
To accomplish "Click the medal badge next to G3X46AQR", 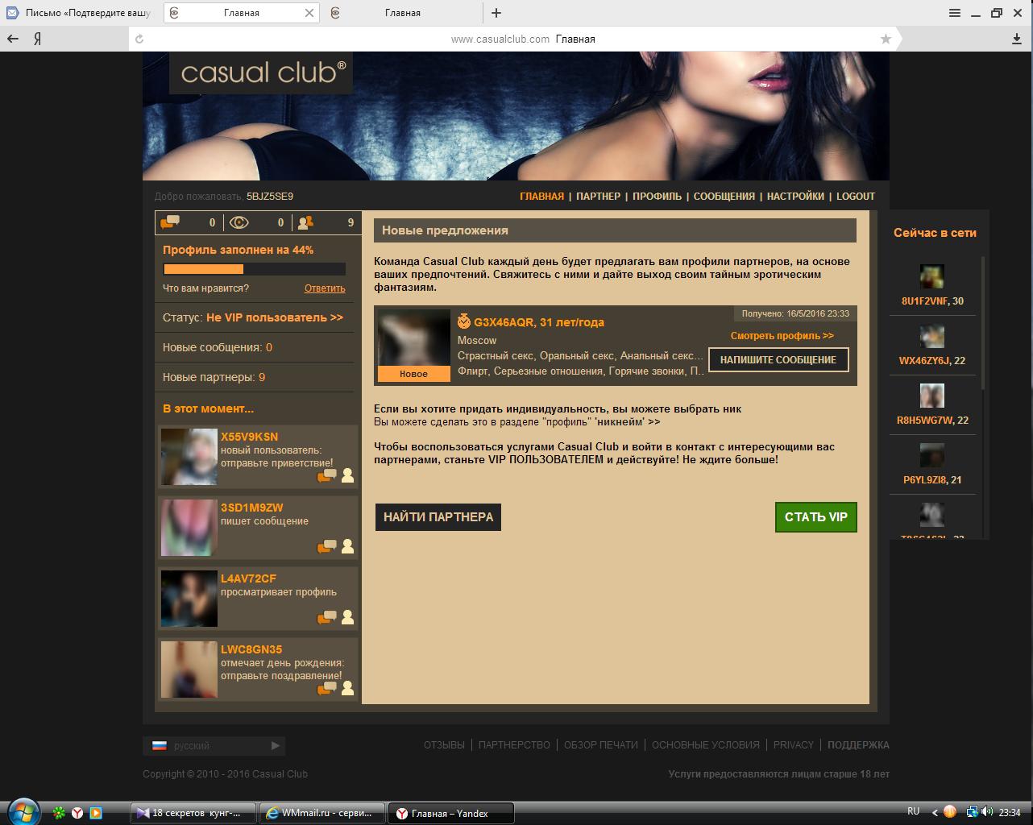I will [464, 321].
